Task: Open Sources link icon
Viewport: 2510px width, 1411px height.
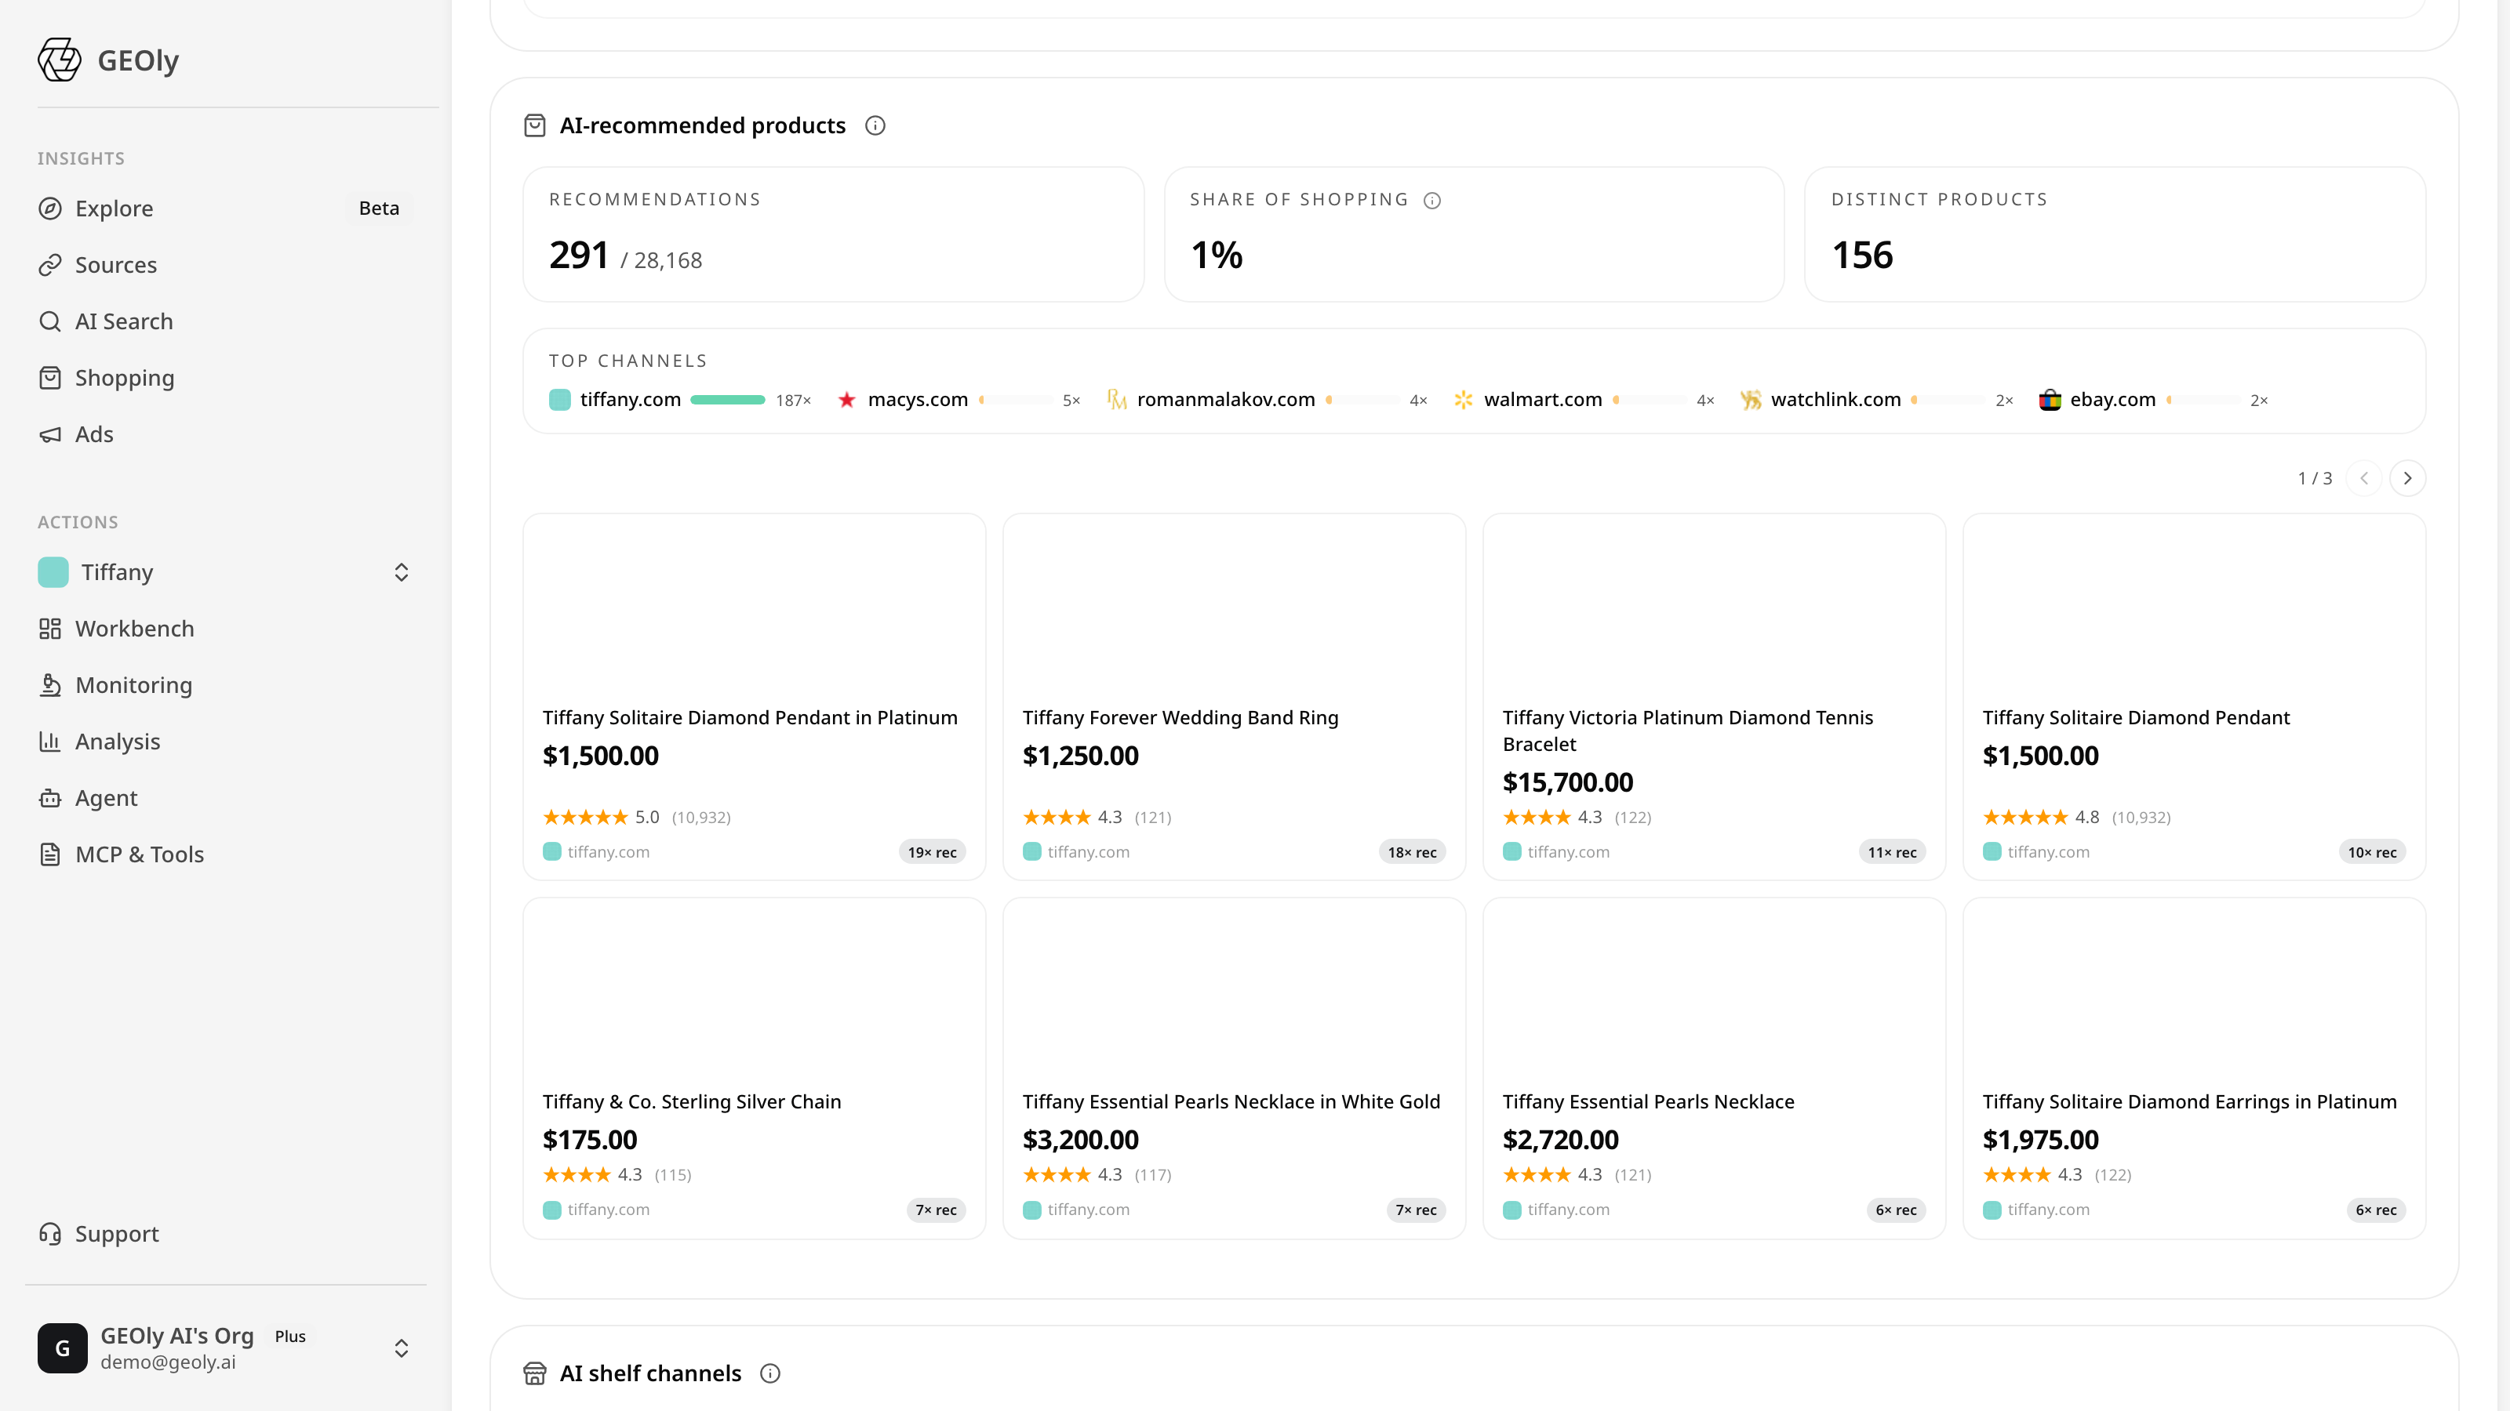Action: click(49, 265)
